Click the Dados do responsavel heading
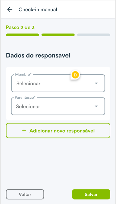 38,56
